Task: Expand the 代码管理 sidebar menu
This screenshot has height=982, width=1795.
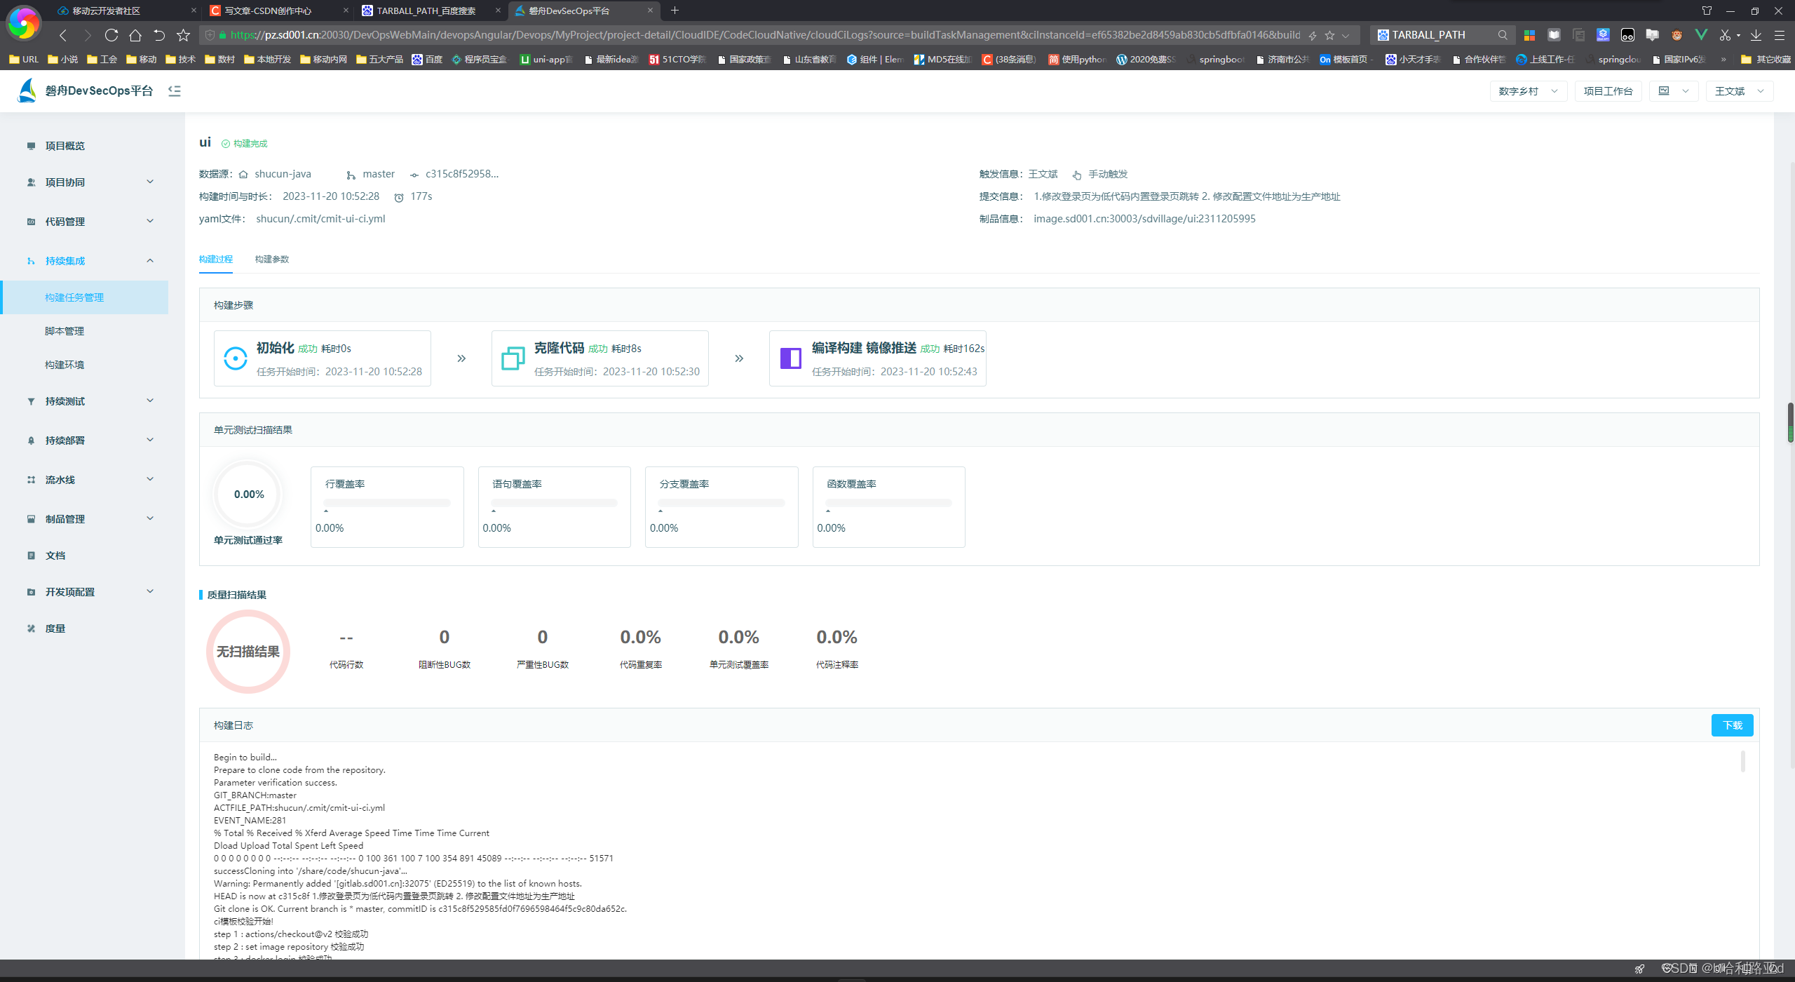Action: click(150, 222)
